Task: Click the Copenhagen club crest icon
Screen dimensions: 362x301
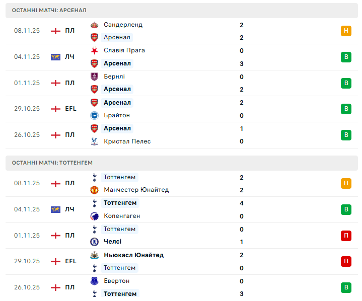Action: (94, 216)
